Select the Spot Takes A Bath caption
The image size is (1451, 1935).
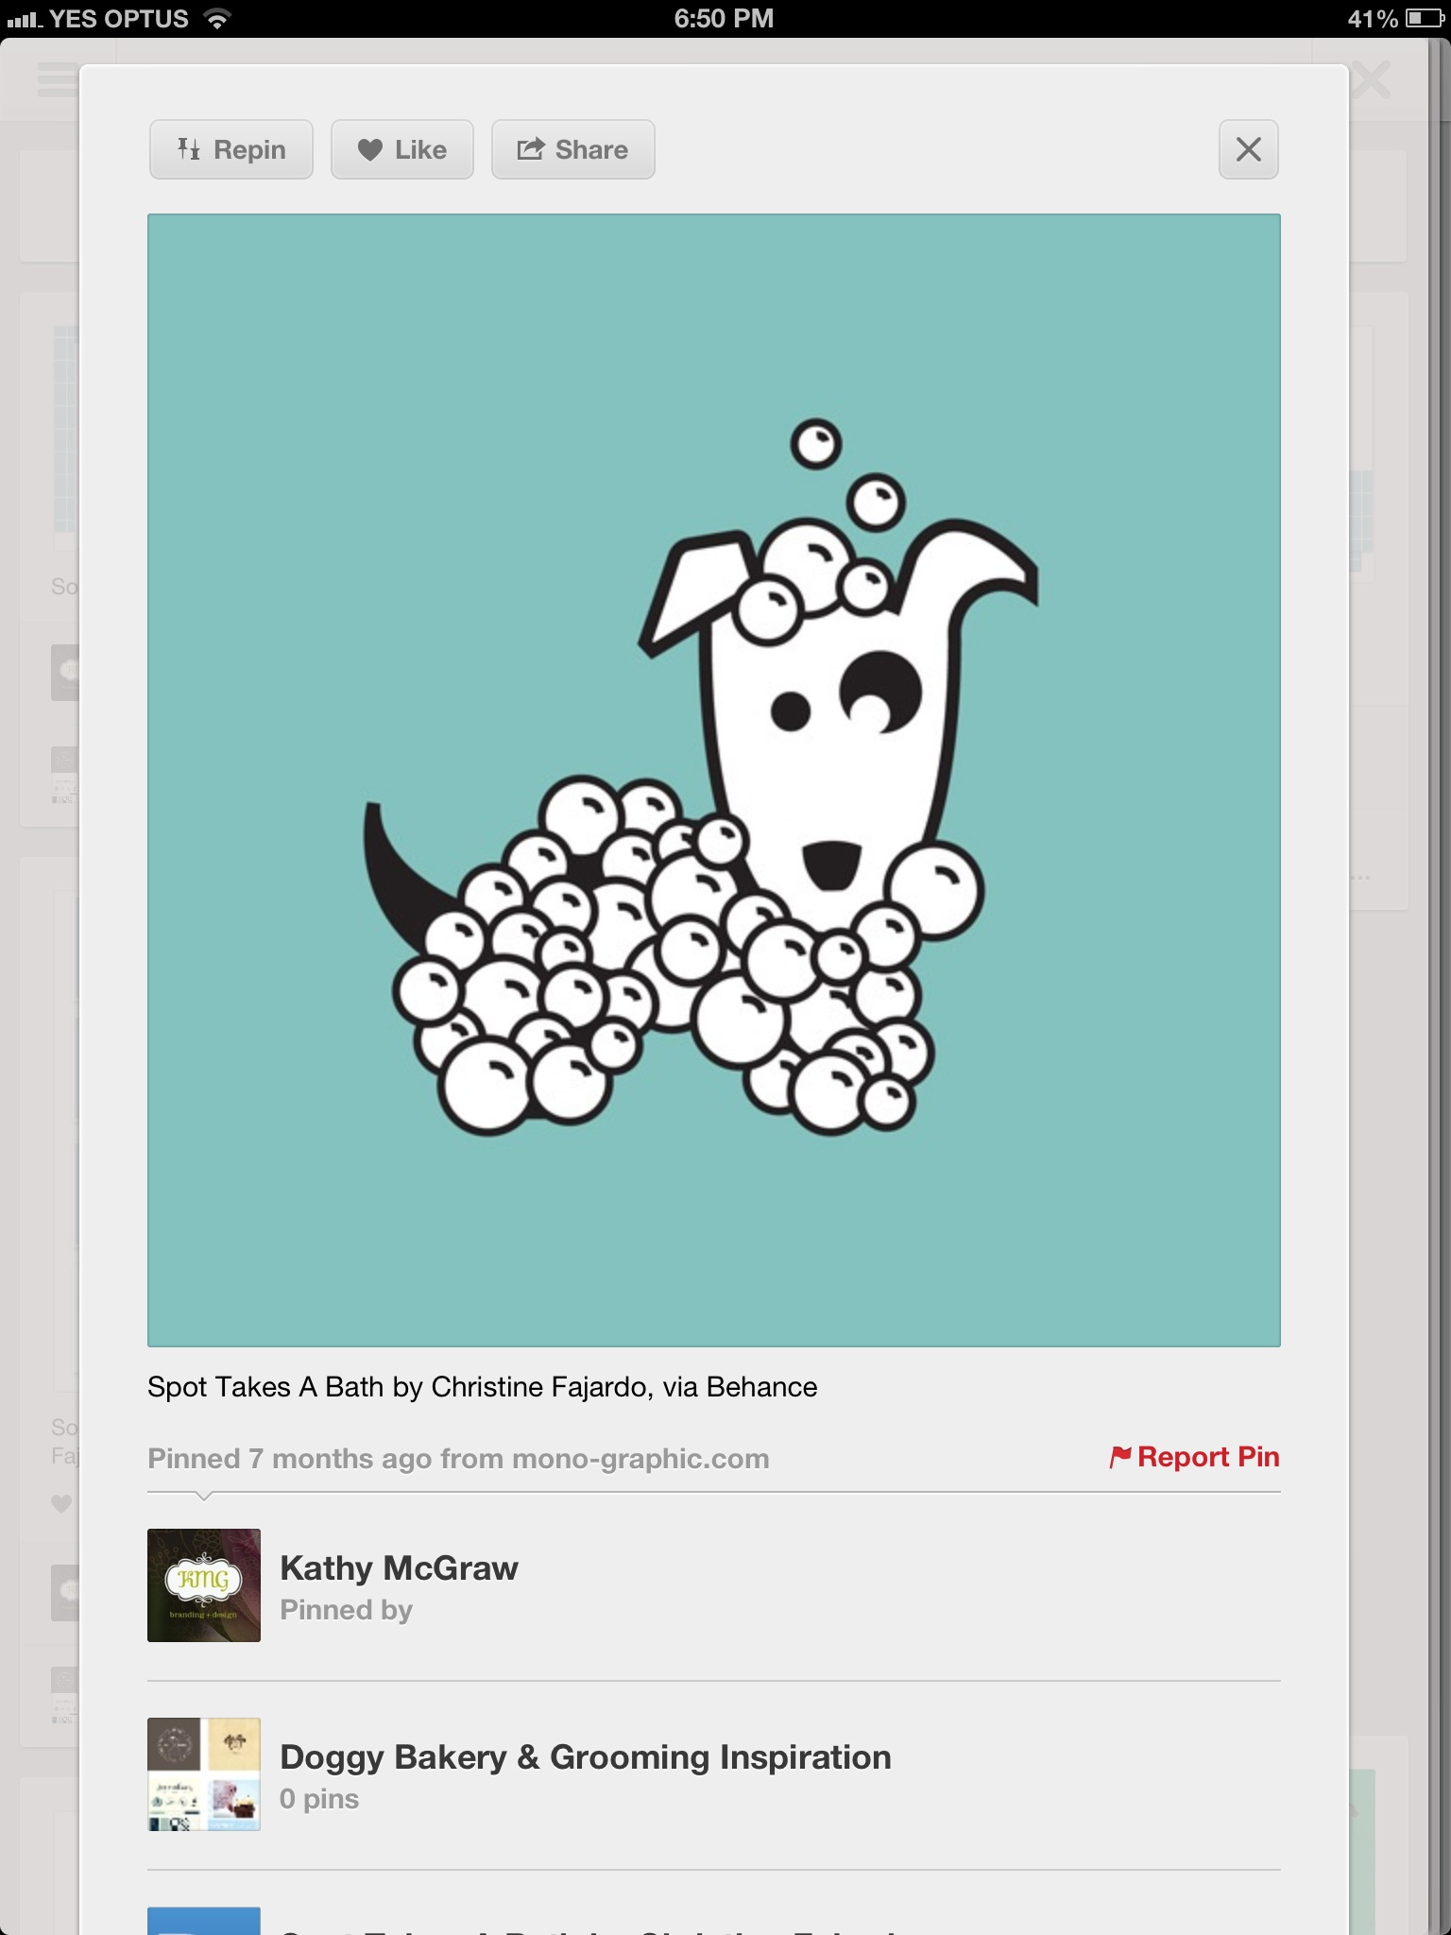(x=482, y=1387)
